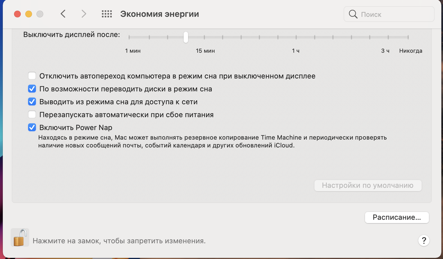The width and height of the screenshot is (443, 259).
Task: Uncheck 'Выводить из режима сна для доступа к сети'
Action: click(x=32, y=102)
